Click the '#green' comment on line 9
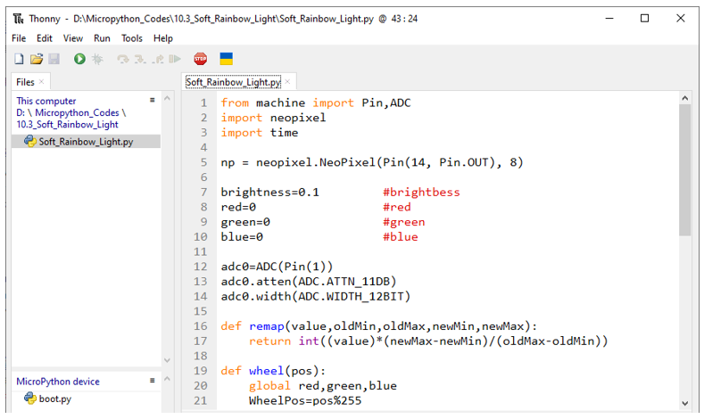 (x=403, y=222)
